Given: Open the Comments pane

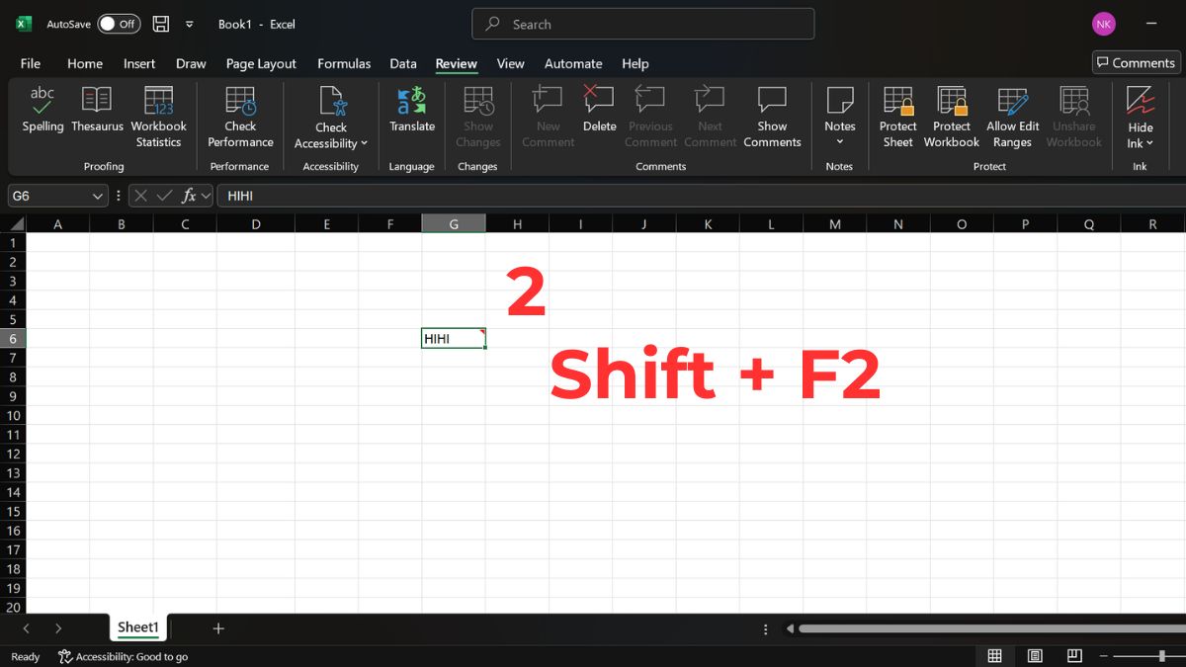Looking at the screenshot, I should click(x=1135, y=61).
